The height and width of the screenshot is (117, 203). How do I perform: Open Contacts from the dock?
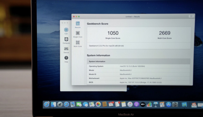[x=104, y=104]
